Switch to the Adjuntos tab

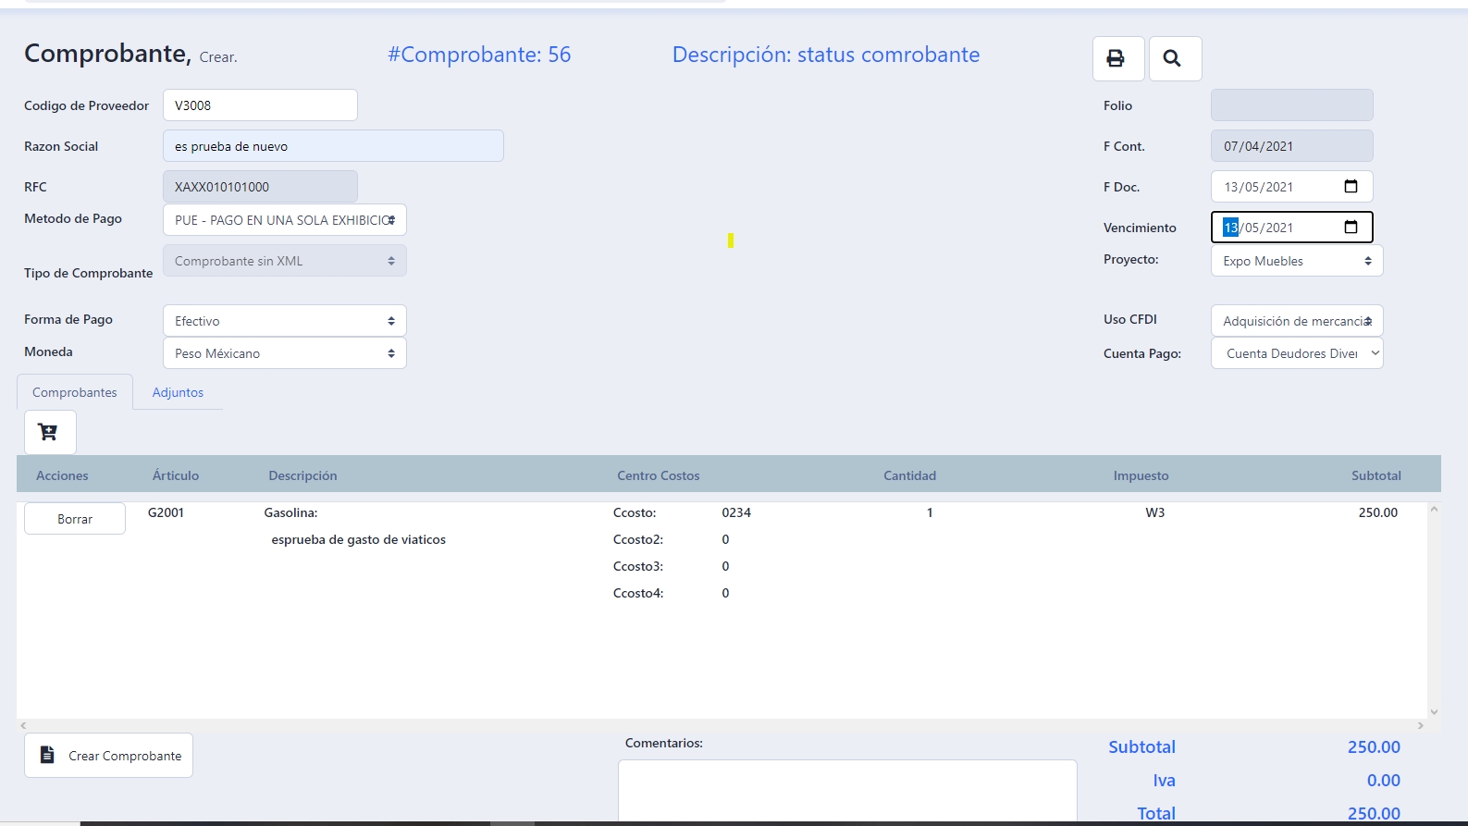(178, 392)
